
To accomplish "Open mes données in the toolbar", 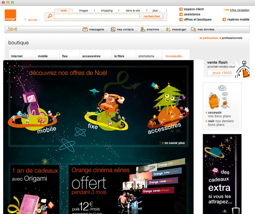I will pyautogui.click(x=206, y=30).
